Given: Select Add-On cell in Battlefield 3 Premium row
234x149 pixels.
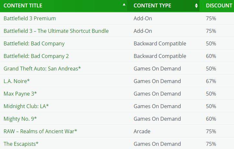Looking at the screenshot, I should click(x=143, y=18).
